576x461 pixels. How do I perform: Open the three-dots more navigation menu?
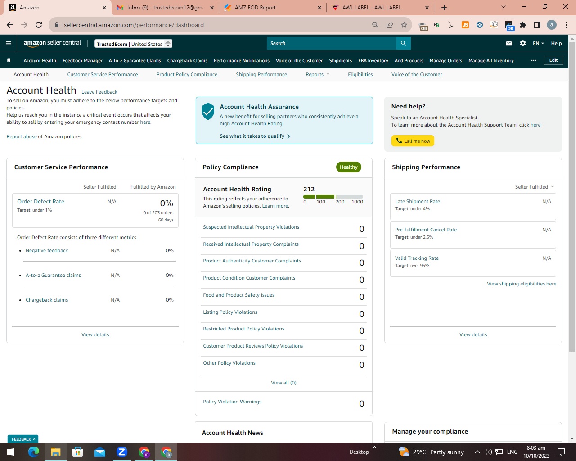[534, 60]
